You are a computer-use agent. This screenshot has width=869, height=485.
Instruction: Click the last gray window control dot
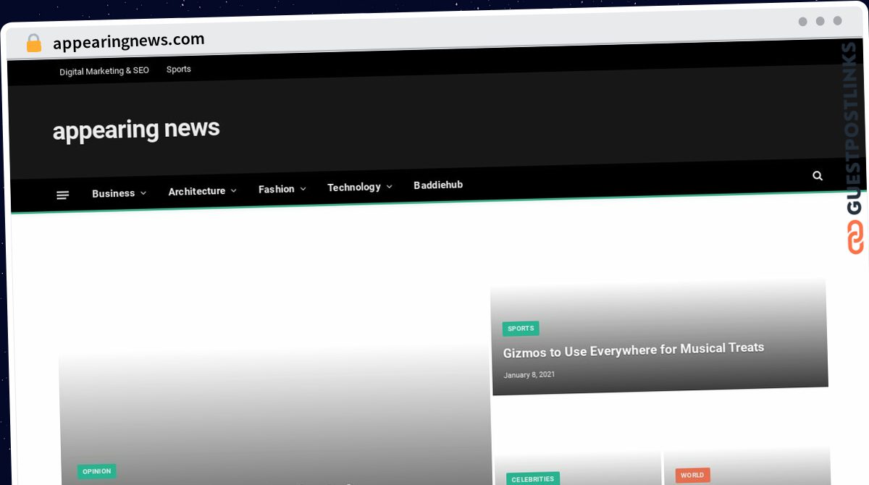click(837, 21)
